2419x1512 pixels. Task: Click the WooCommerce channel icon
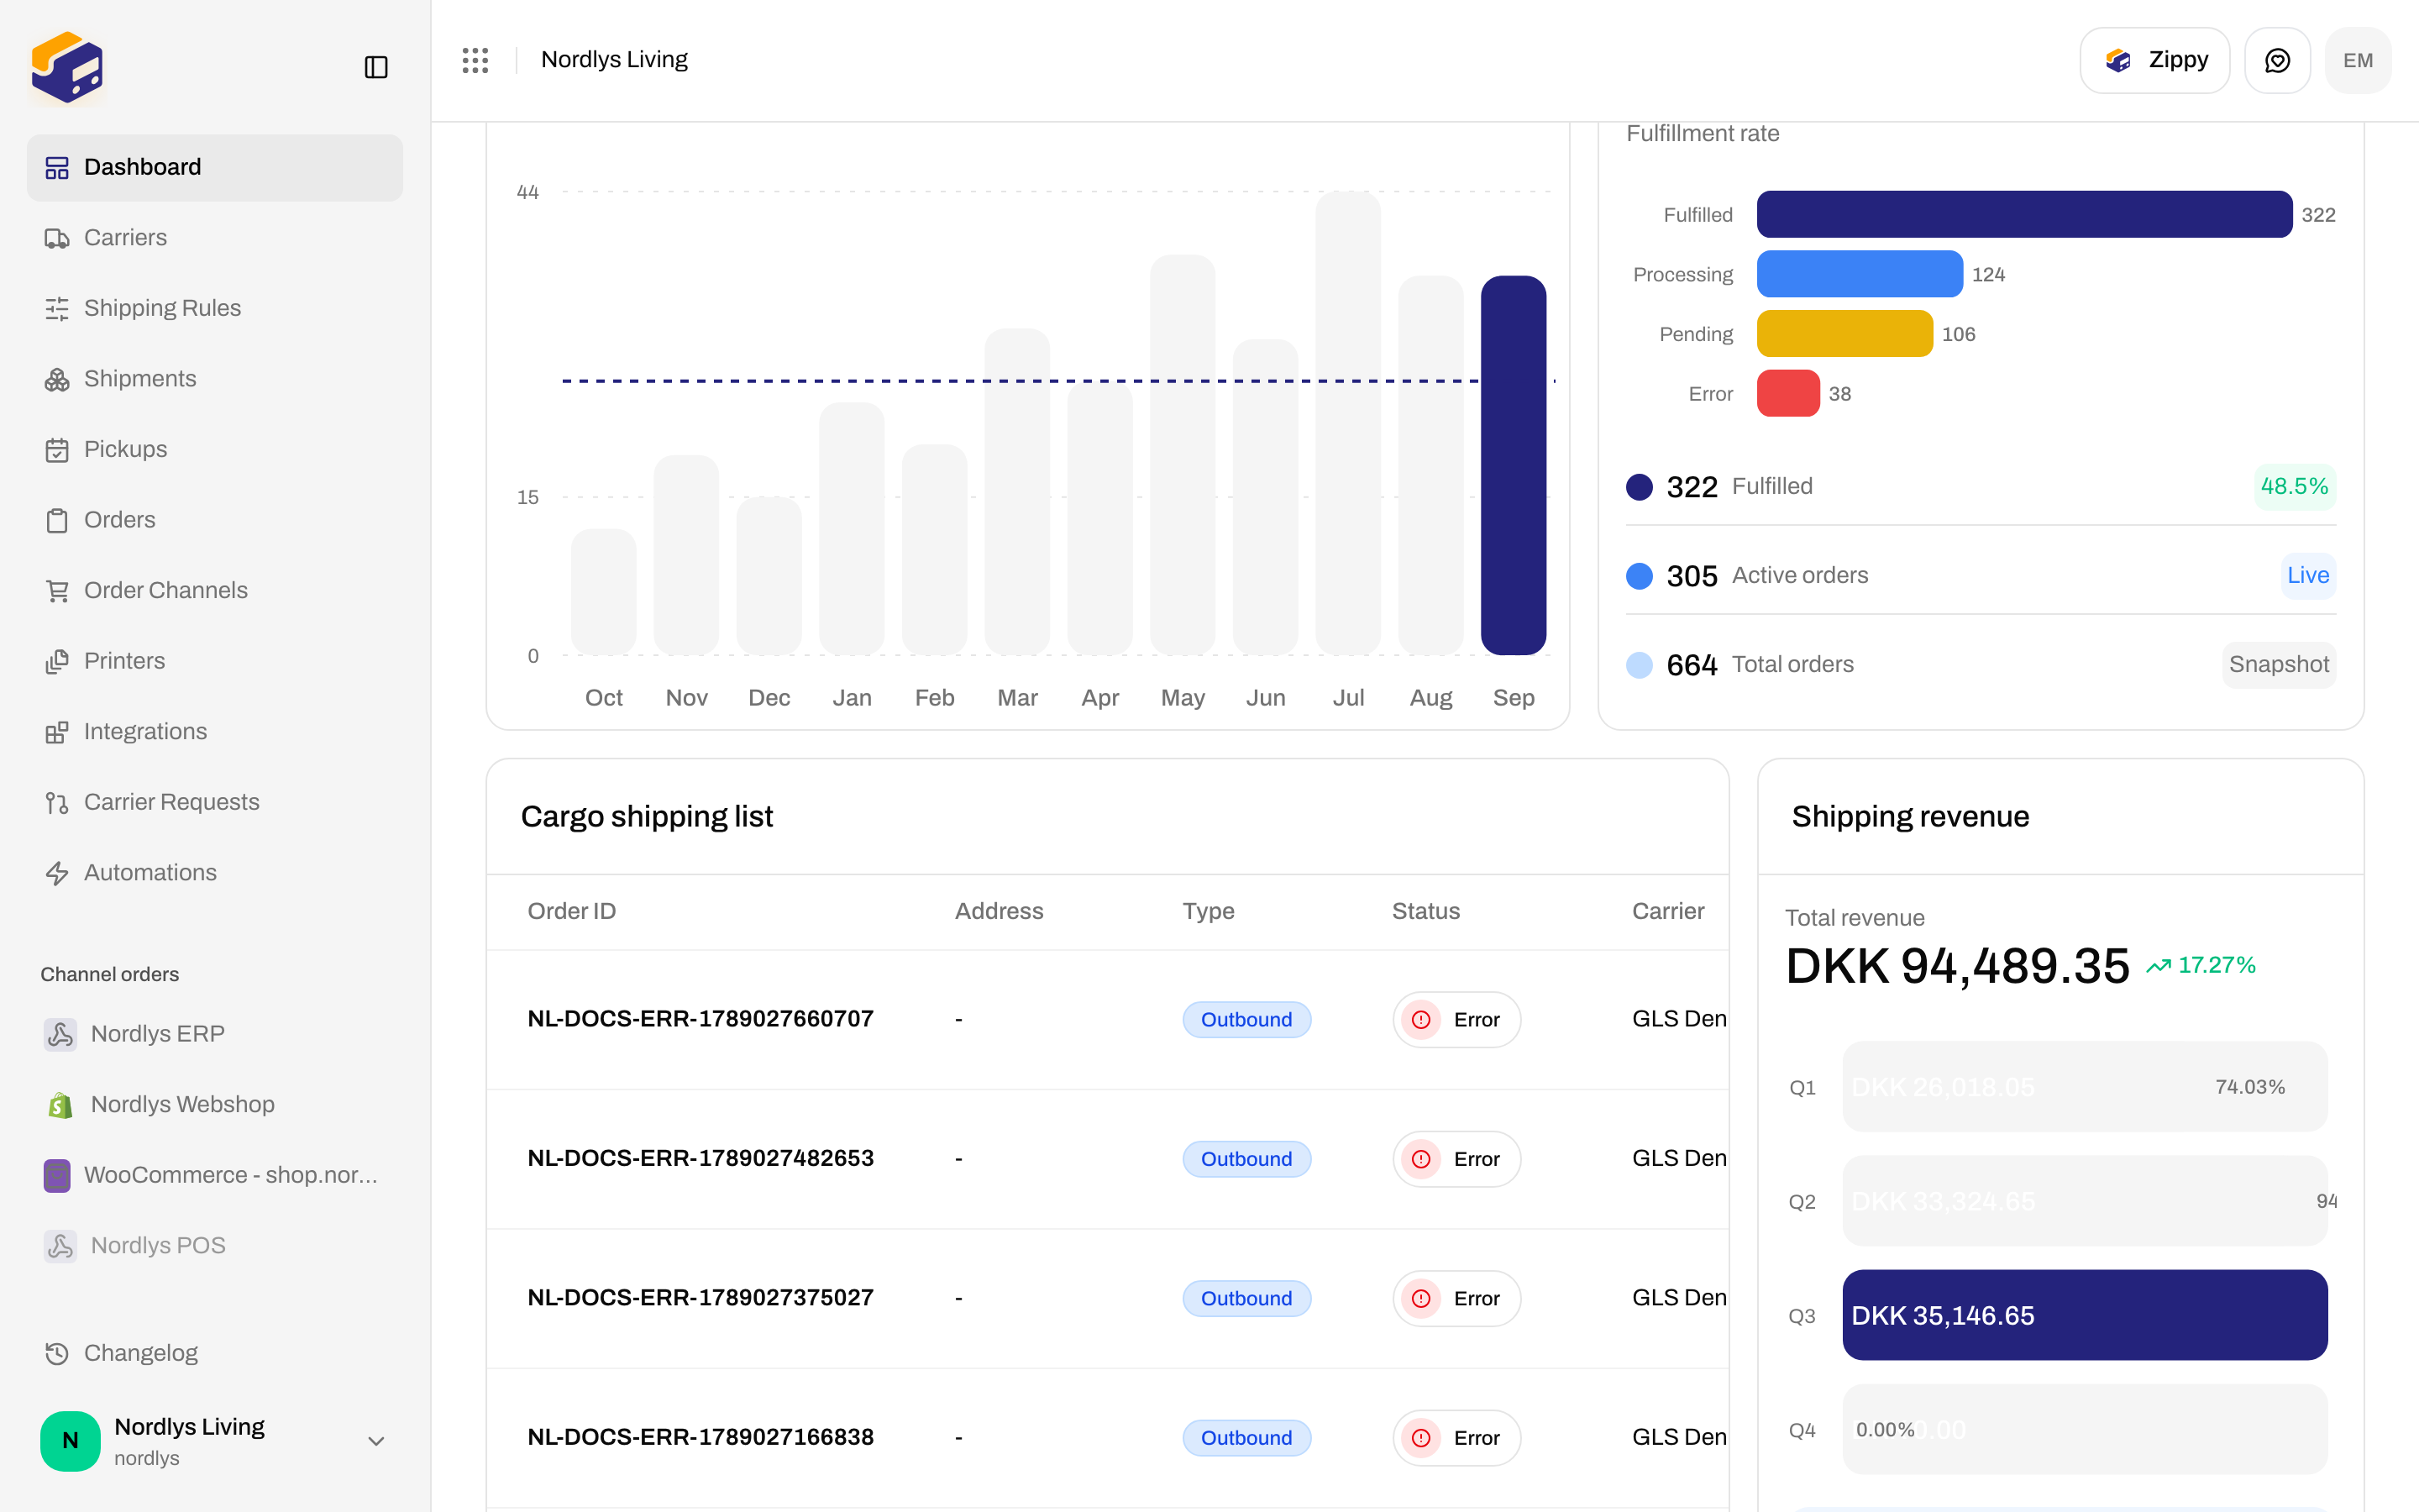(x=57, y=1175)
